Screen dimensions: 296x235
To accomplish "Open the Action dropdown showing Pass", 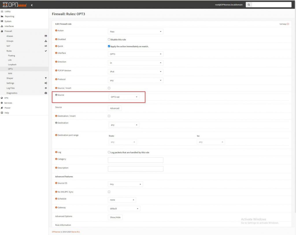I will click(135, 32).
